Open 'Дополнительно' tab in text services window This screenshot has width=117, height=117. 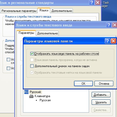(47, 33)
